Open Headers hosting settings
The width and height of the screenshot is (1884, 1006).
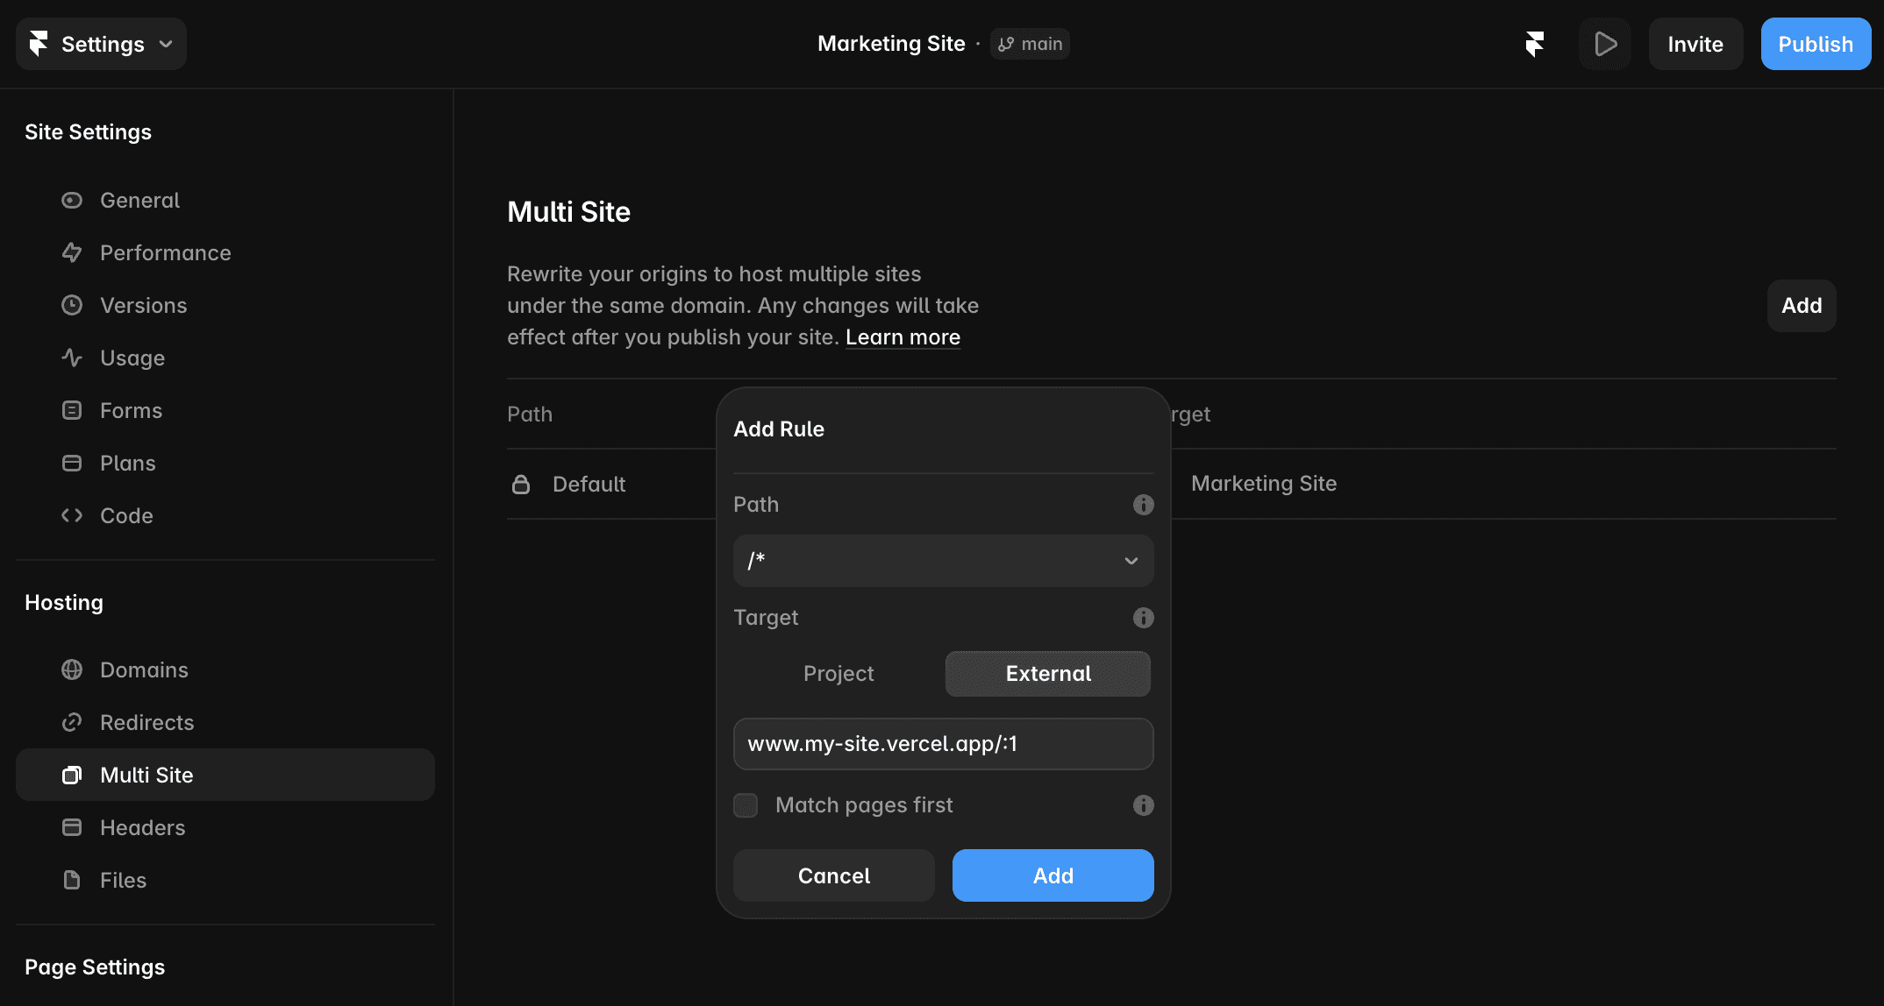pos(142,828)
